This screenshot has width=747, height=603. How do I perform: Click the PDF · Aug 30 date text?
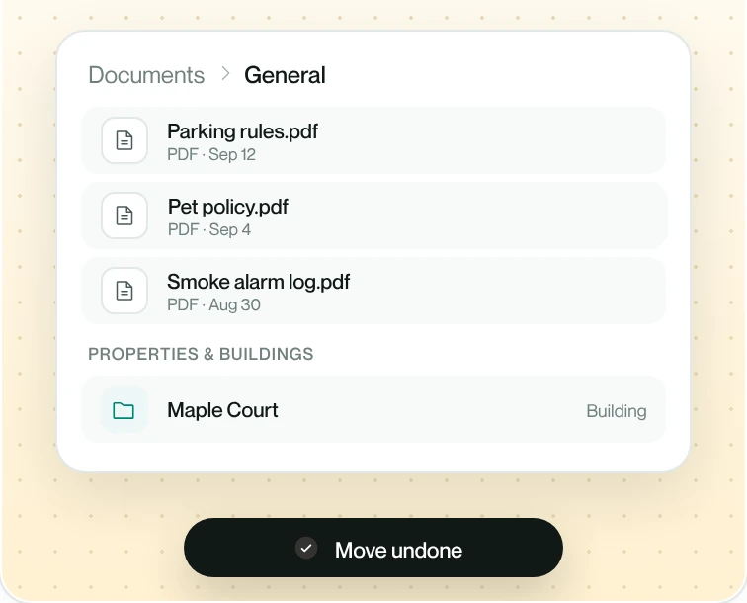coord(213,305)
